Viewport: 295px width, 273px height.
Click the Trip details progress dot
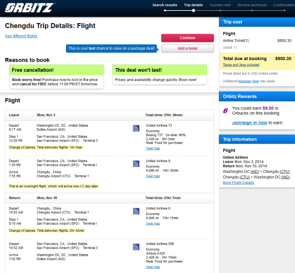coord(194,11)
